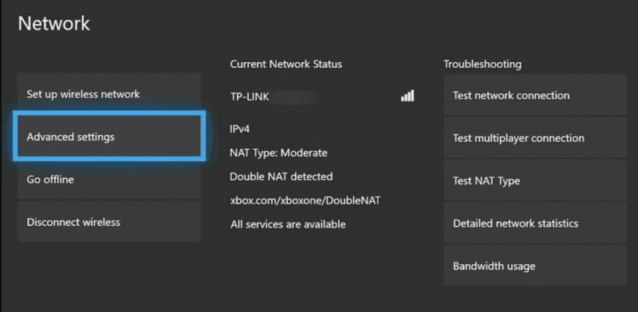Click the blurred network name area beside TP-LINK

point(293,97)
